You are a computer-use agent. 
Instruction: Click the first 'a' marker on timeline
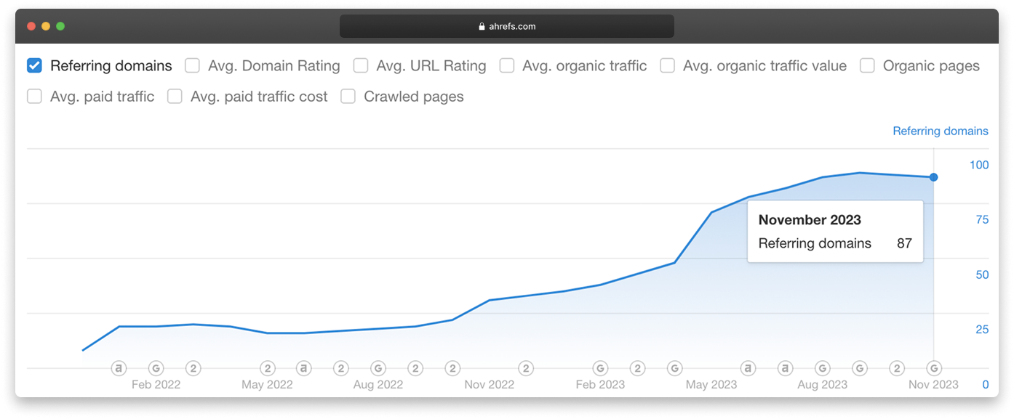[119, 369]
